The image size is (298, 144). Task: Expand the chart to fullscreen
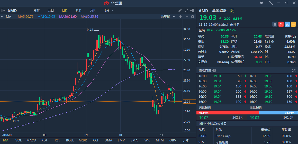point(186,11)
